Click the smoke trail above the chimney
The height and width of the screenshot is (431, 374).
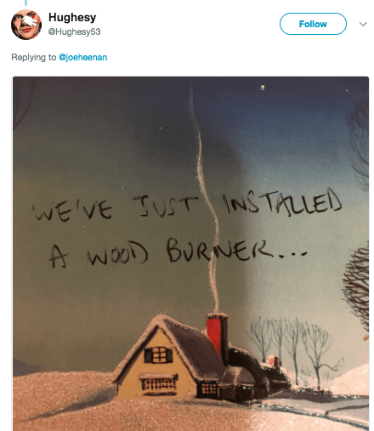(x=205, y=198)
